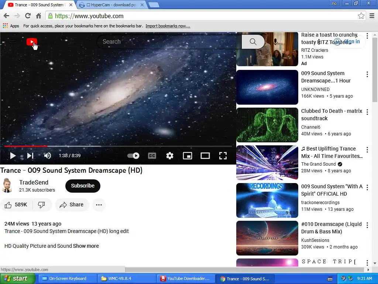
Task: Open Clubbed To Death matrix thumbnail
Action: [x=267, y=125]
